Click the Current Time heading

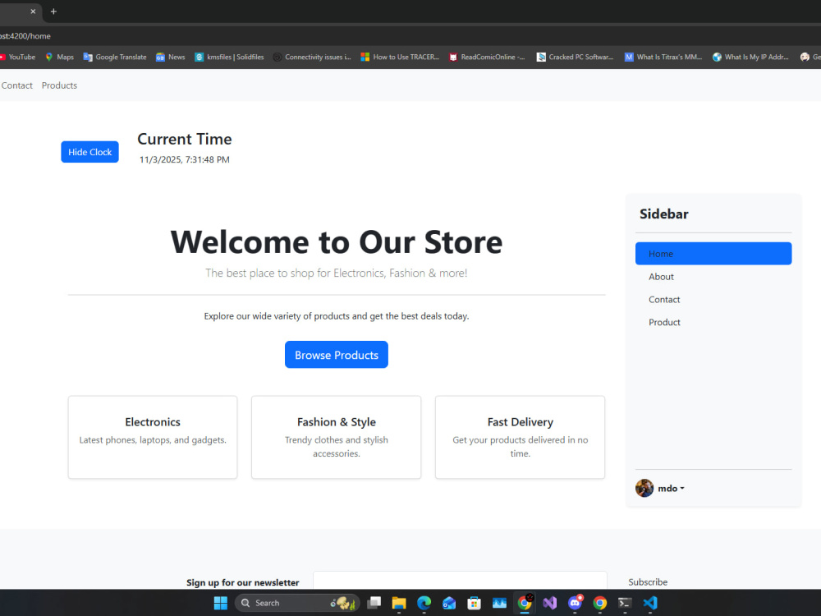tap(184, 139)
